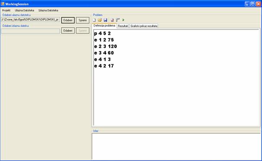Click the new document icon in Problem toolbar
This screenshot has height=161, width=262.
94,20
